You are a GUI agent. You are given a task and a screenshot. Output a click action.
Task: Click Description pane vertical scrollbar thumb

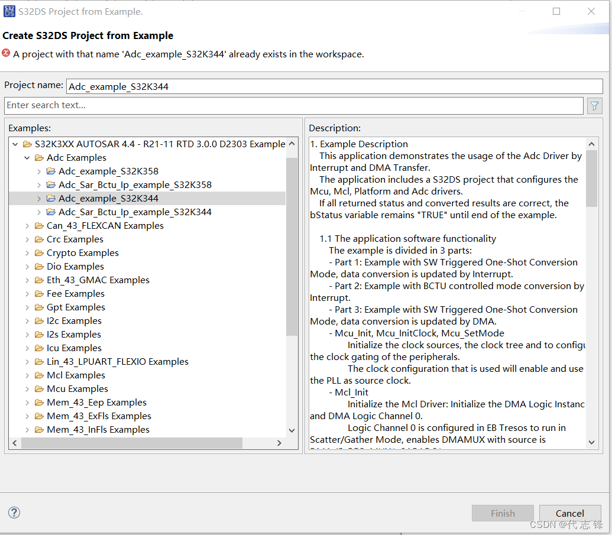[591, 179]
